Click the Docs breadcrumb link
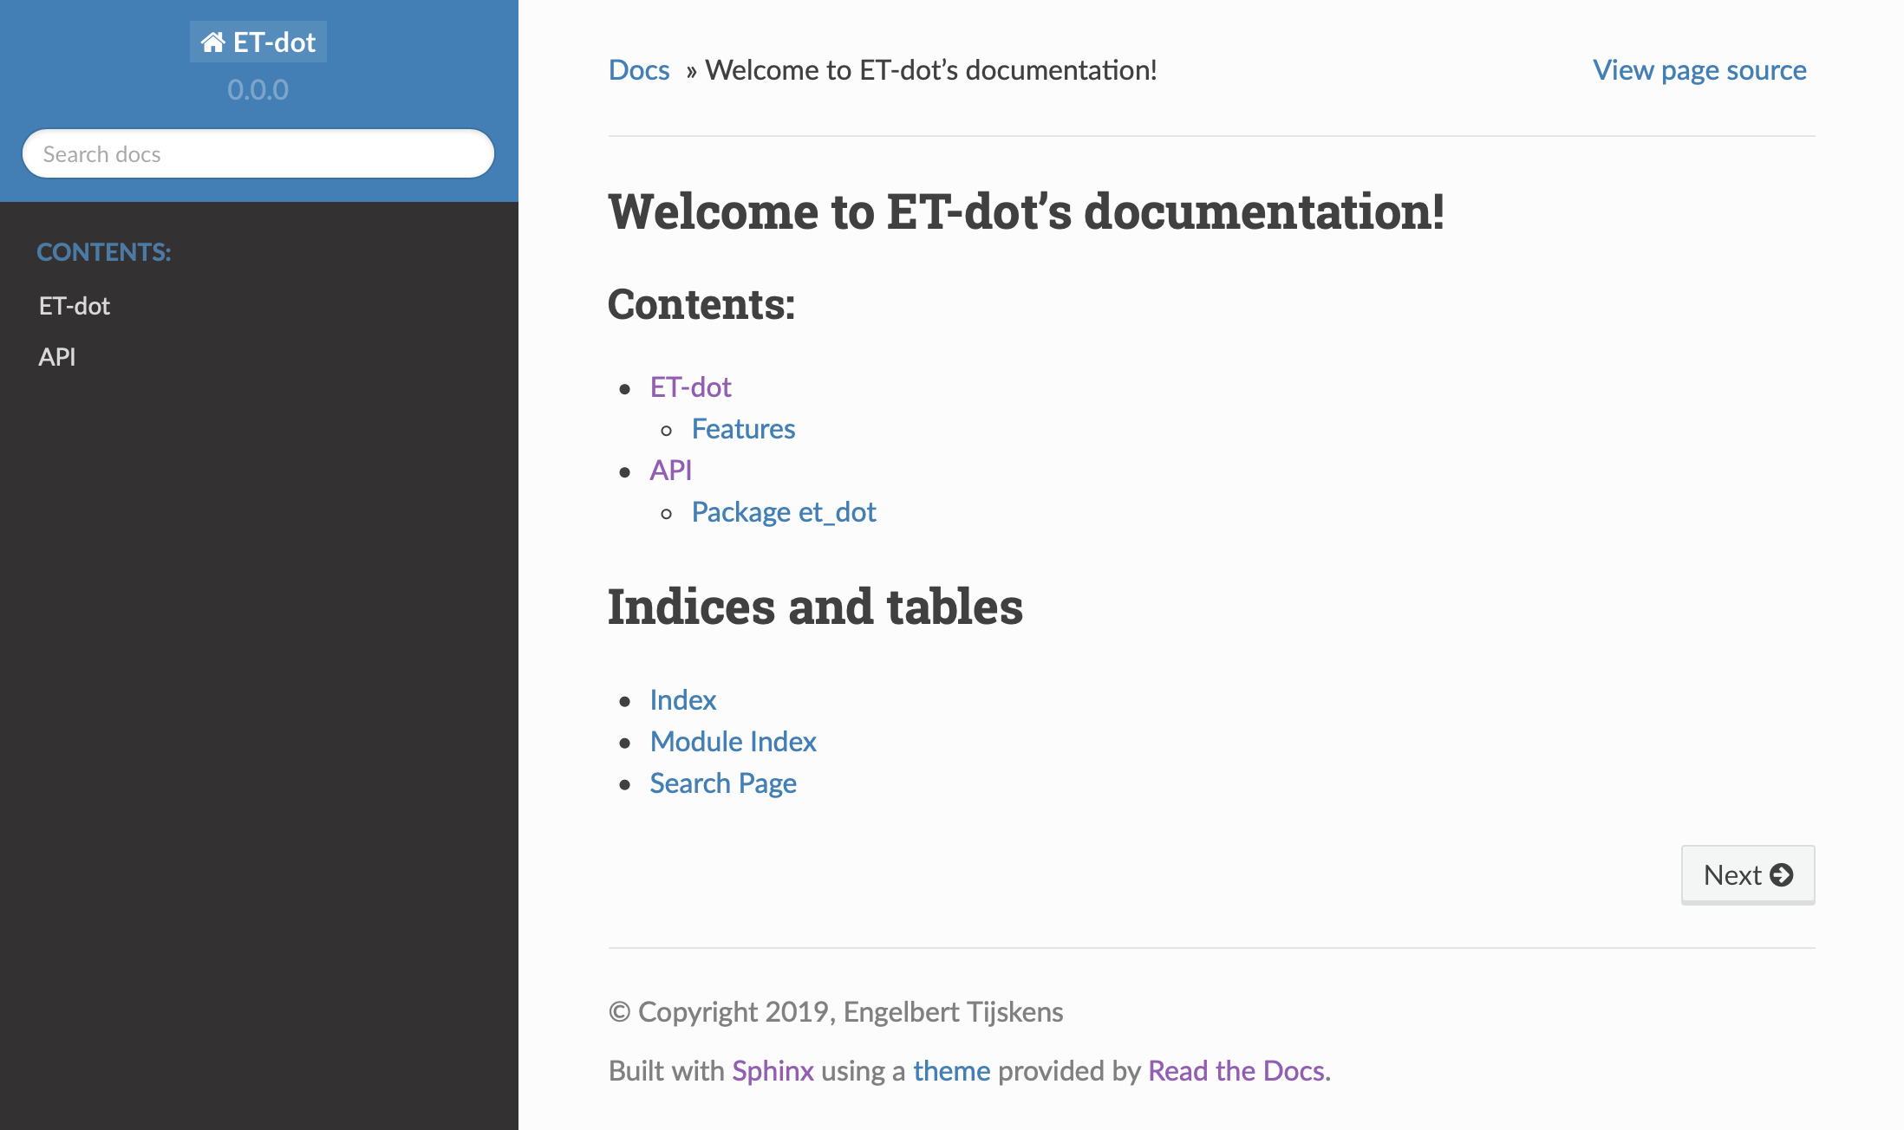Image resolution: width=1904 pixels, height=1130 pixels. click(639, 70)
